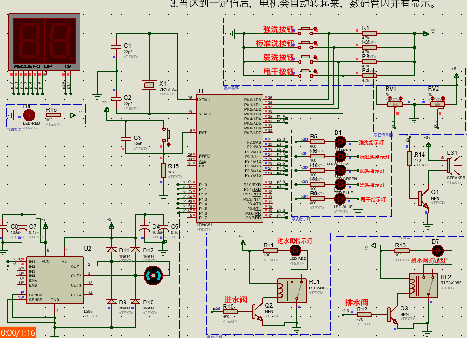Push the 强洗按钮 switch
467x338 pixels.
coord(305,31)
